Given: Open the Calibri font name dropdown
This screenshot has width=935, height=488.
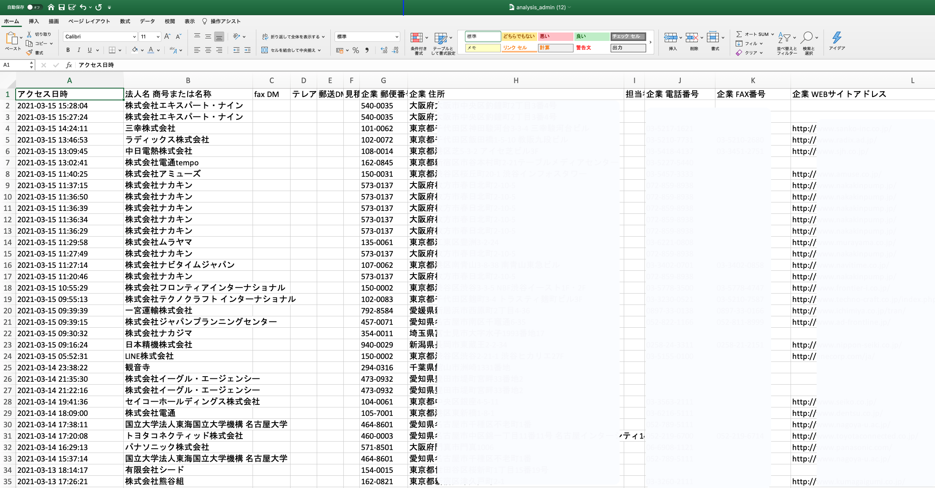Looking at the screenshot, I should [x=134, y=37].
